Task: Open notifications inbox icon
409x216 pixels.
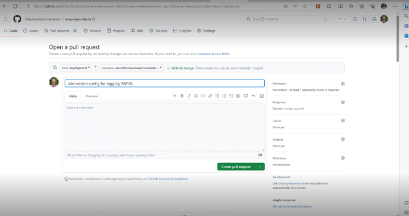Action: [x=374, y=19]
